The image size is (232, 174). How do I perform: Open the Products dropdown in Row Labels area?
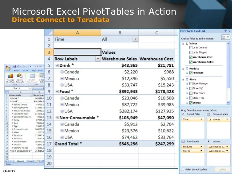click(x=201, y=147)
